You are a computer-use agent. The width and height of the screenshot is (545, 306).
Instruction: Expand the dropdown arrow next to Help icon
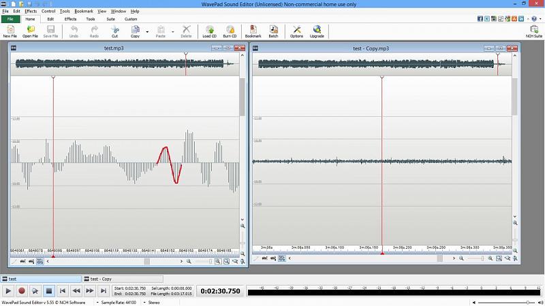[x=540, y=19]
